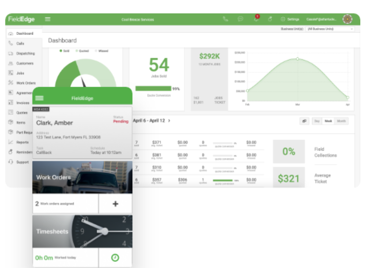Click the user avatar in top right
The height and width of the screenshot is (268, 378).
pyautogui.click(x=347, y=19)
